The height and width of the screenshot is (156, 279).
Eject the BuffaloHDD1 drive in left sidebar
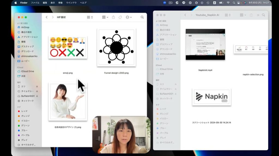[x=37, y=96]
